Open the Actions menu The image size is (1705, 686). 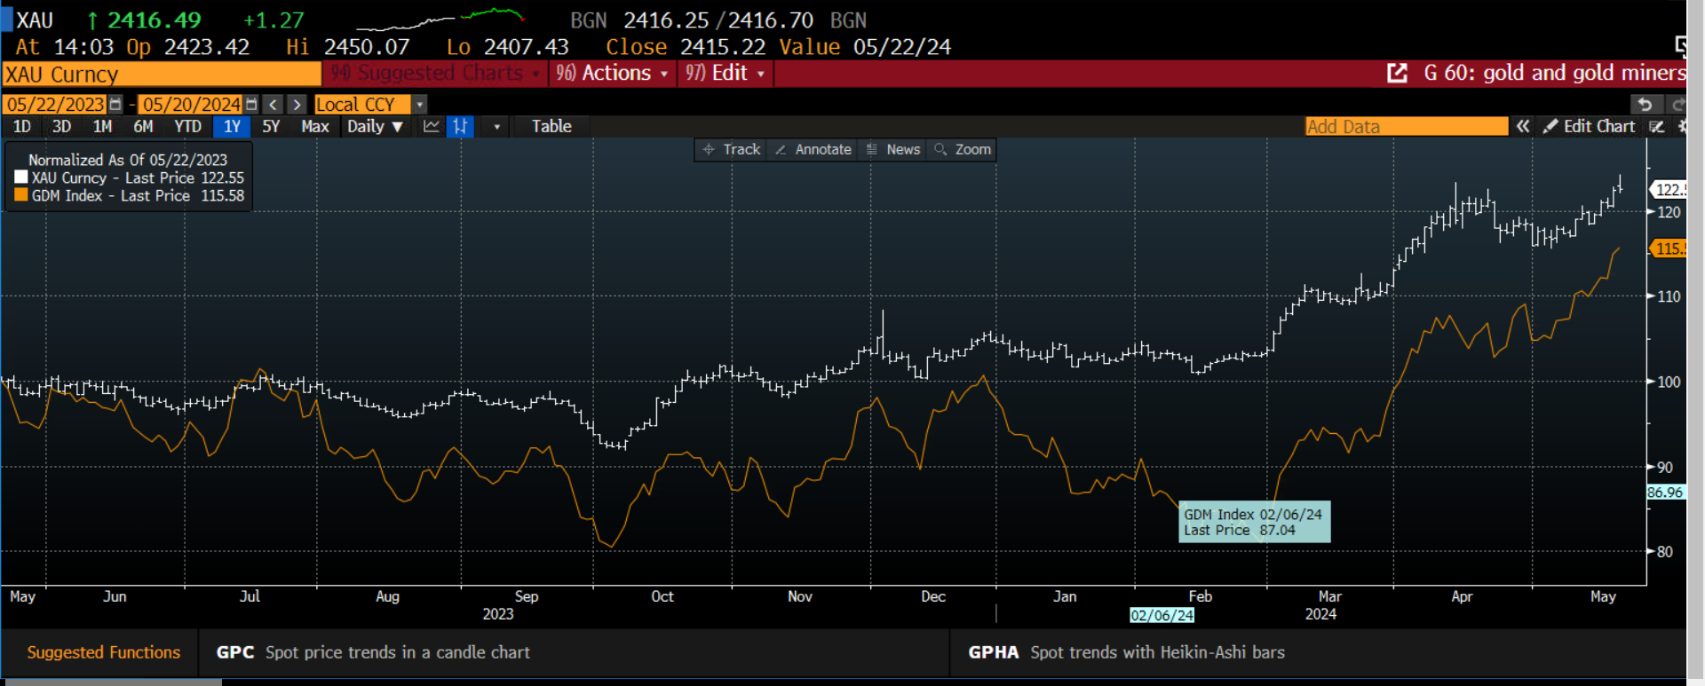(x=612, y=74)
